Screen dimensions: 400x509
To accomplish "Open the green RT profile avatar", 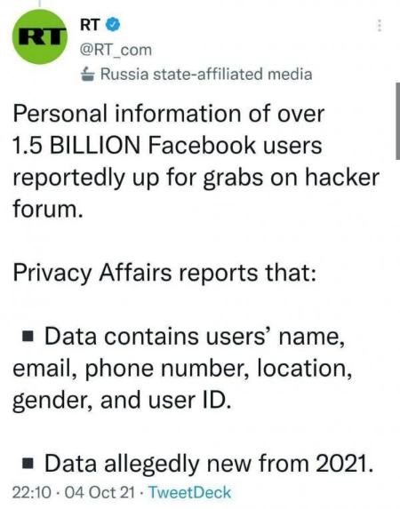I will [x=39, y=36].
